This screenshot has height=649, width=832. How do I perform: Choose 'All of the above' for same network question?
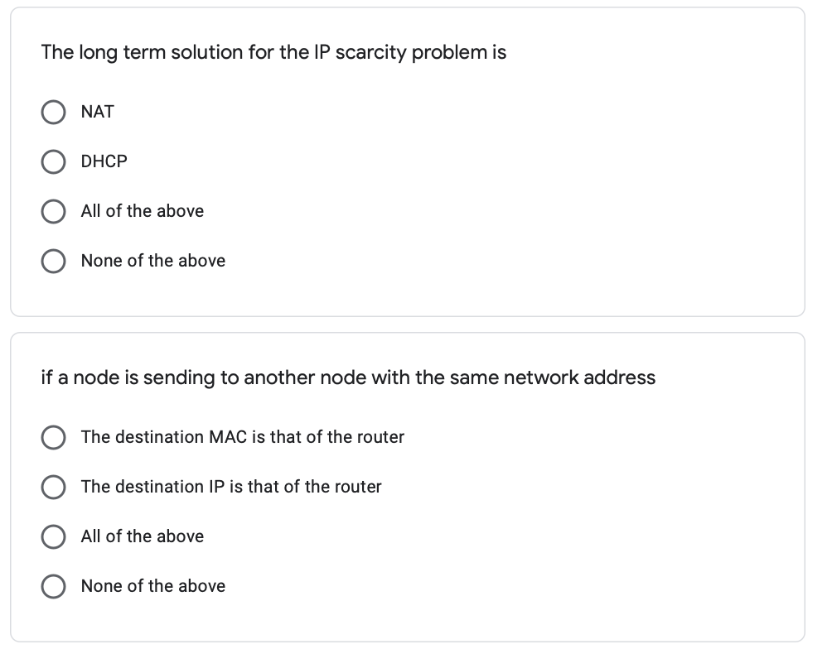pos(53,536)
